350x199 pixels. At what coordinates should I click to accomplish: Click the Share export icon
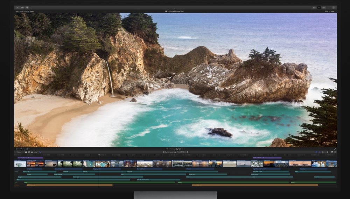pos(333,7)
